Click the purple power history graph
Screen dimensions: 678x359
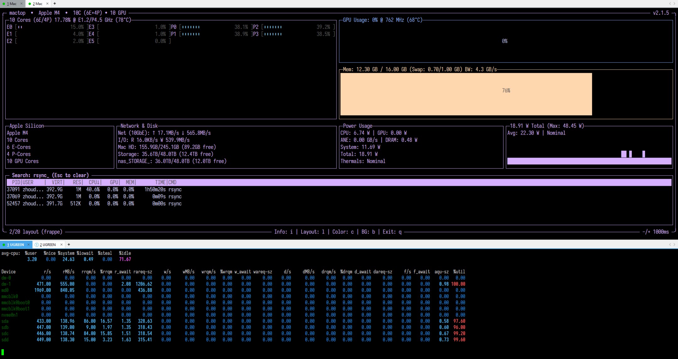point(589,158)
